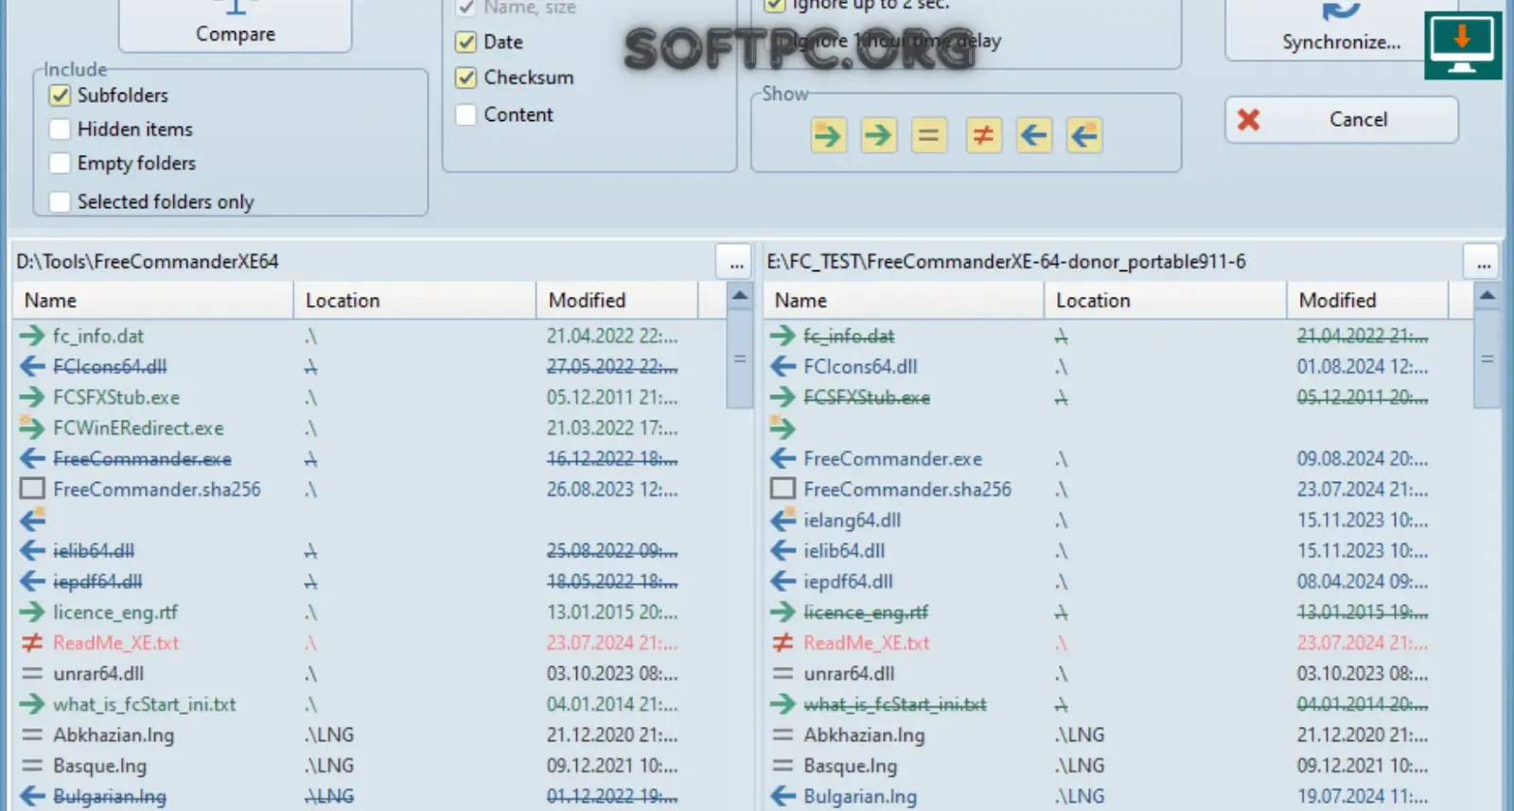Uncheck the Checksum comparison option
The image size is (1514, 811).
(466, 78)
